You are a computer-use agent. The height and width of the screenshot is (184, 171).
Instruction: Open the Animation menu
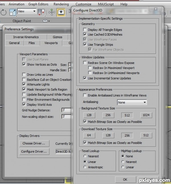(17, 4)
